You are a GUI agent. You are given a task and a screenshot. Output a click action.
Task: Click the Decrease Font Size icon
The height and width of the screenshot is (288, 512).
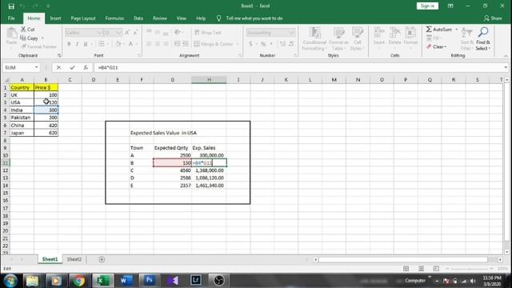(135, 32)
